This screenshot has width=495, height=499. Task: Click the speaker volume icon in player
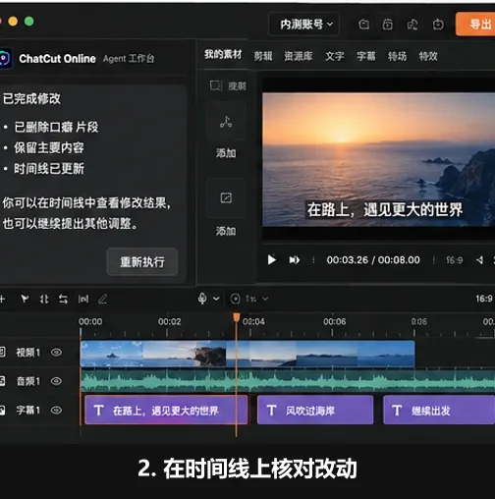(x=480, y=260)
